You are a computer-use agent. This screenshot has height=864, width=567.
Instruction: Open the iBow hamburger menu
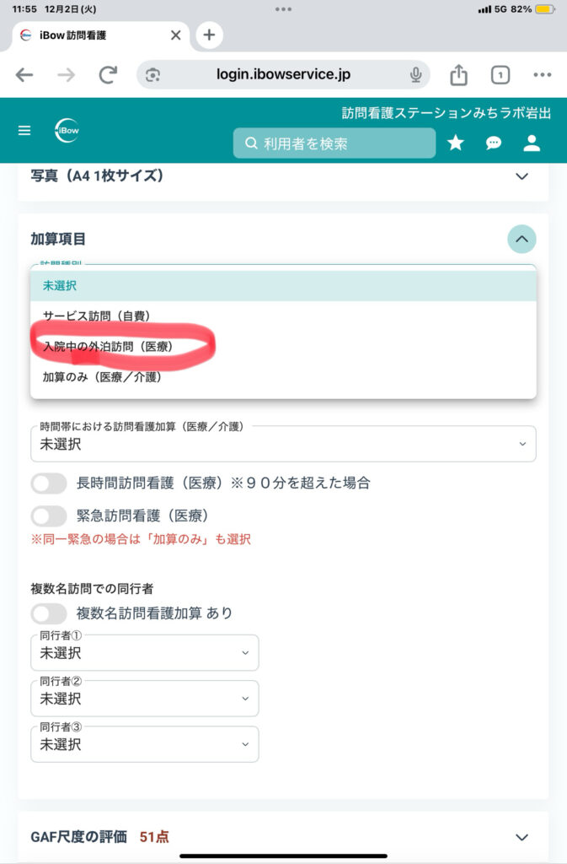click(24, 131)
